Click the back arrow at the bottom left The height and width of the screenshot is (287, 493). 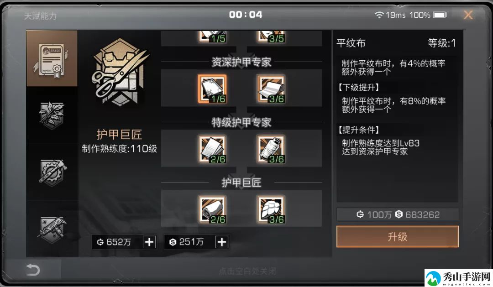(33, 270)
